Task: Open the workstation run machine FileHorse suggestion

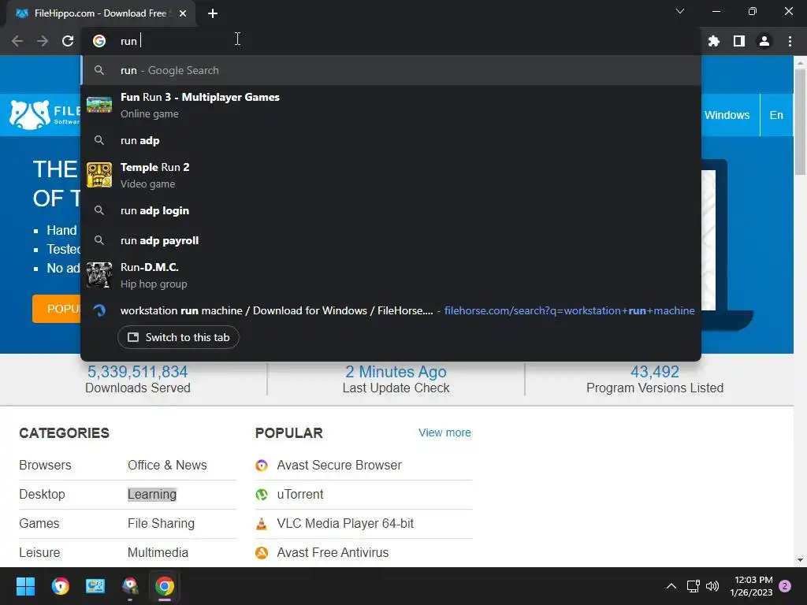Action: pyautogui.click(x=391, y=310)
